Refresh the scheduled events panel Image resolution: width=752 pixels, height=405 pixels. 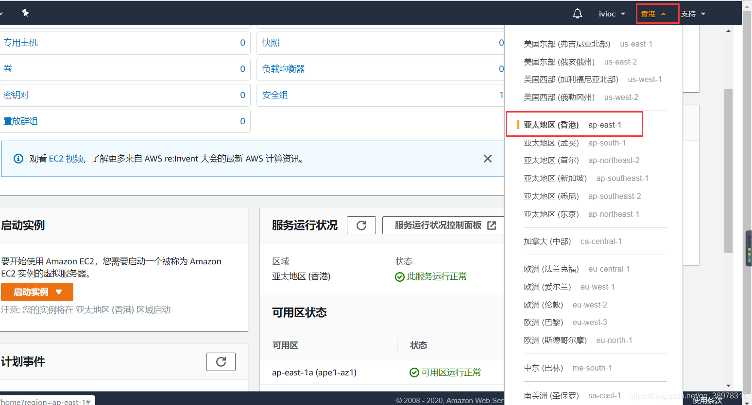pyautogui.click(x=221, y=362)
